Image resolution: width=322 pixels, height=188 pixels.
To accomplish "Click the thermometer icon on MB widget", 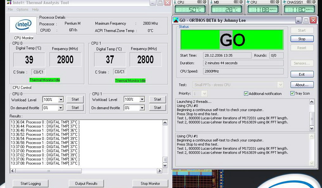I will click(211, 2).
